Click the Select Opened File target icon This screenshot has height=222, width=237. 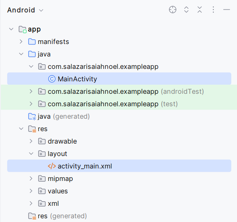pos(173,10)
